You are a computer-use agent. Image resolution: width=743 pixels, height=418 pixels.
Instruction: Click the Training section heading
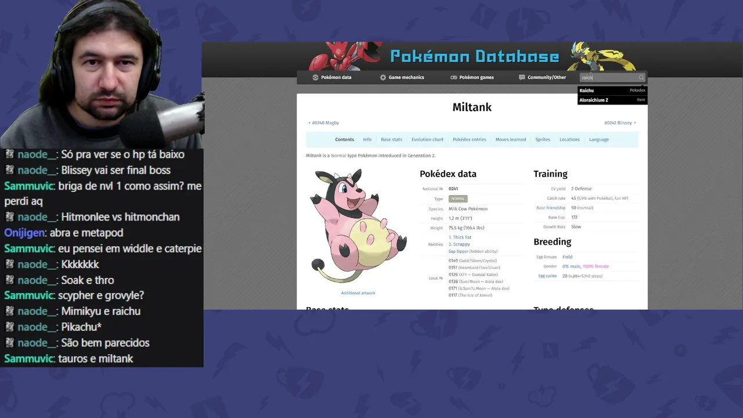[x=550, y=174]
